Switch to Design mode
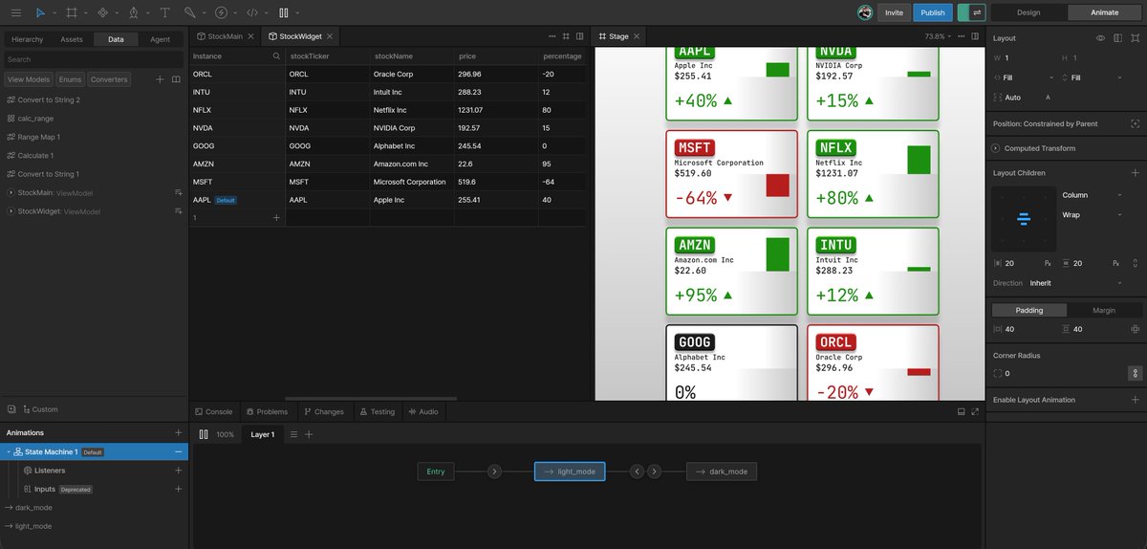The width and height of the screenshot is (1147, 549). 1028,12
